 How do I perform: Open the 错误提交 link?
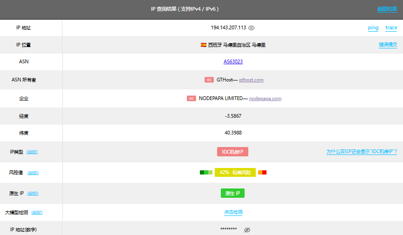coord(388,45)
